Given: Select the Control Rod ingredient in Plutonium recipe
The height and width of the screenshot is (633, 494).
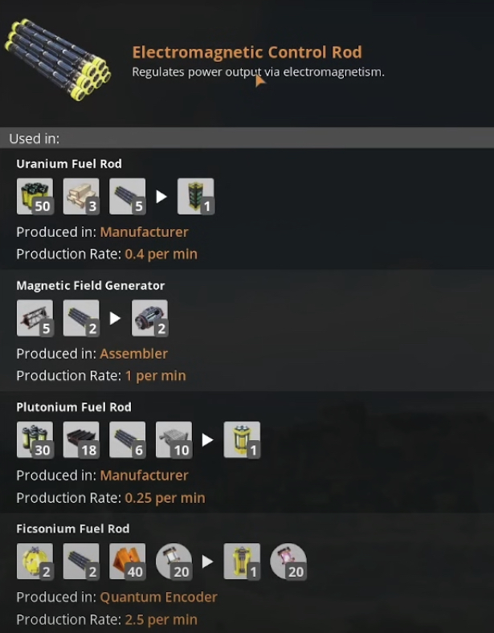Looking at the screenshot, I should (128, 439).
